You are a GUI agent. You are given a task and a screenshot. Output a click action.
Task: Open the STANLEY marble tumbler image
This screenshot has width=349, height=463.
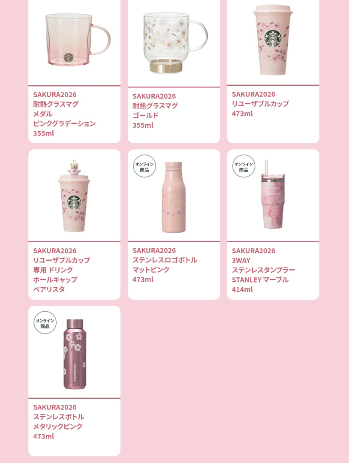273,194
